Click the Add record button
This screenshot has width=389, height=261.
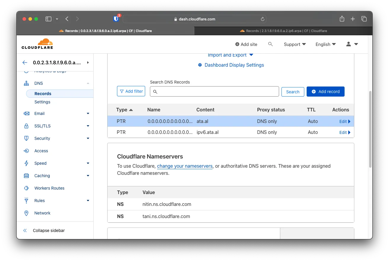tap(325, 92)
